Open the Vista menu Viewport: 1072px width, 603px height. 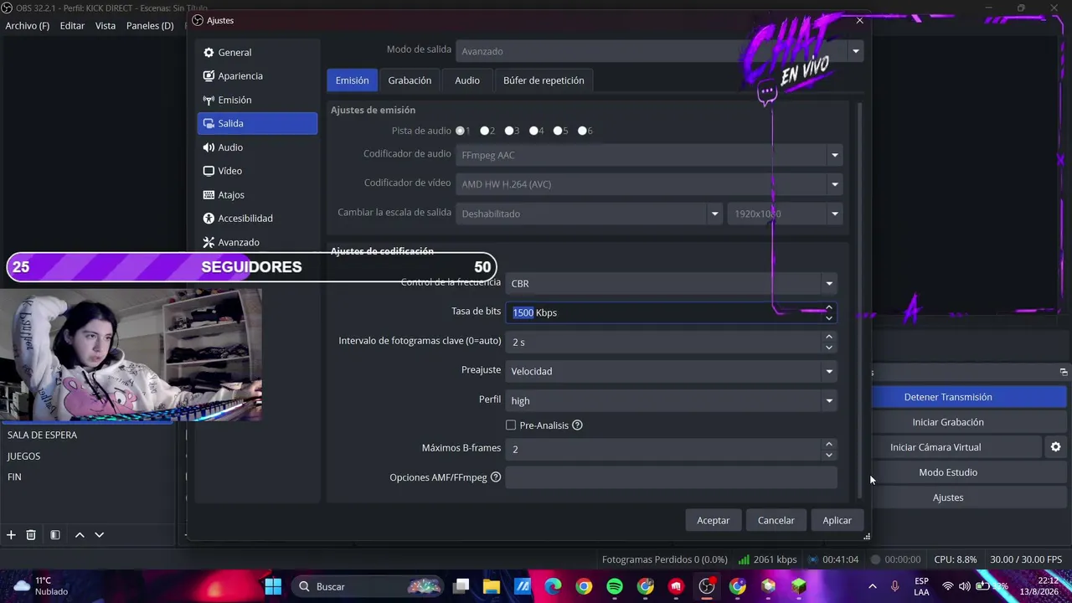tap(106, 26)
